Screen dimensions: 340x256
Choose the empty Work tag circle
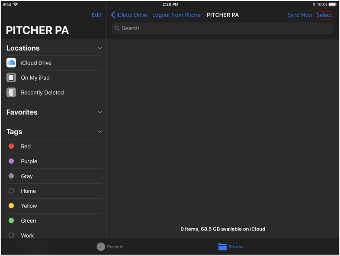(11, 235)
